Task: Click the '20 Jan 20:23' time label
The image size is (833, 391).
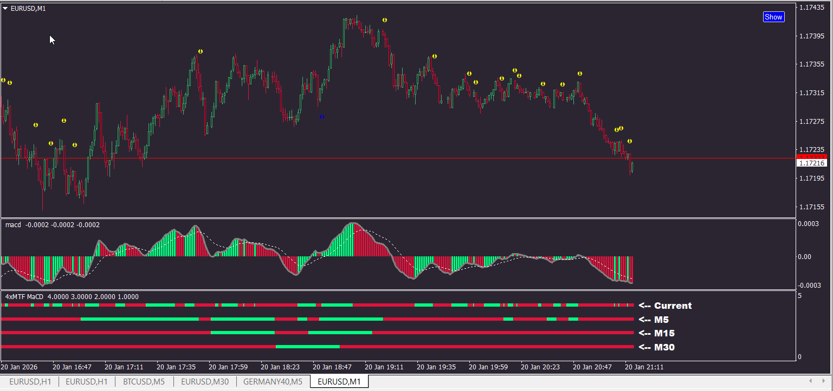Action: [540, 367]
